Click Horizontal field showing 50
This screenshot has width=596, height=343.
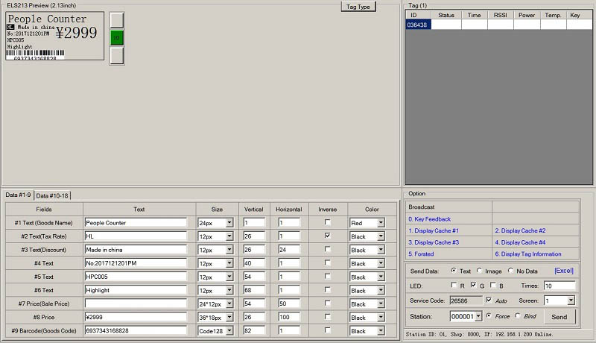pyautogui.click(x=289, y=303)
